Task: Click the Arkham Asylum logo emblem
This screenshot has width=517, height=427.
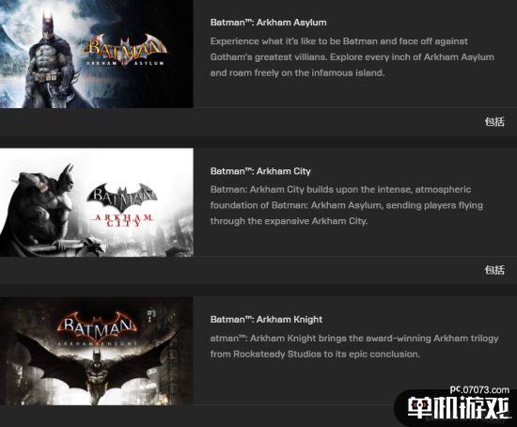Action: coord(125,50)
